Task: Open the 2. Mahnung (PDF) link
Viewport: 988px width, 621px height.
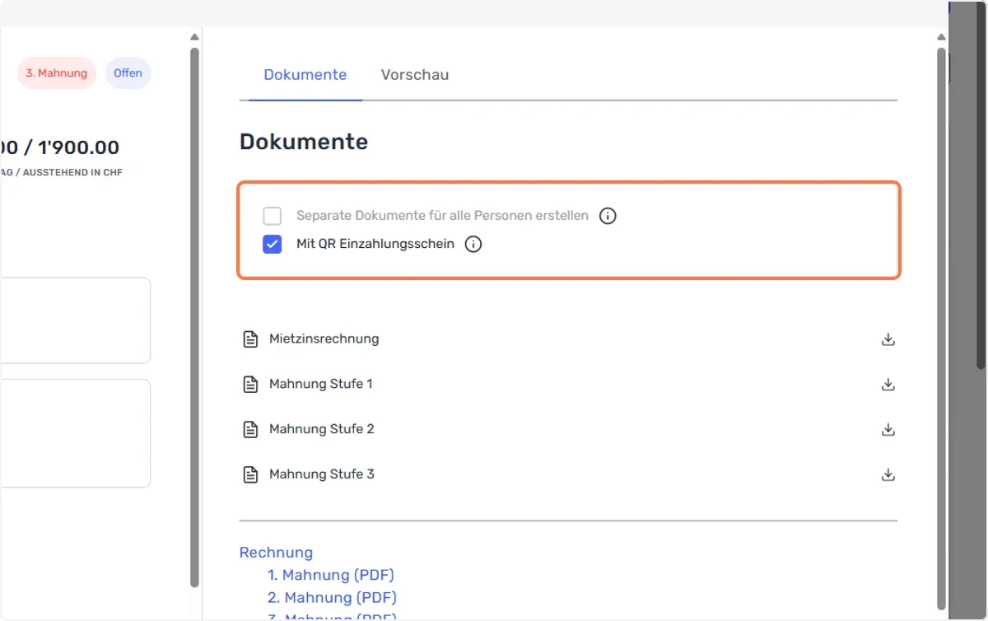Action: click(x=332, y=597)
